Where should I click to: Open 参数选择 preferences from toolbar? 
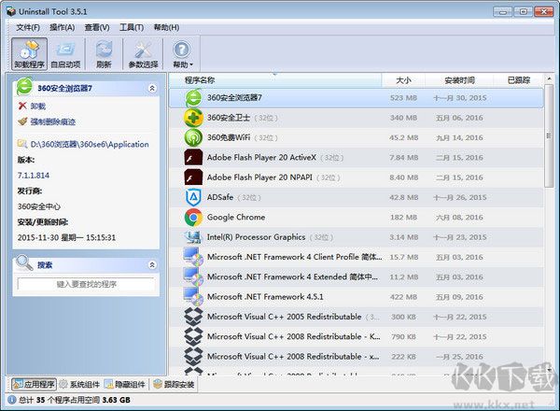(143, 54)
